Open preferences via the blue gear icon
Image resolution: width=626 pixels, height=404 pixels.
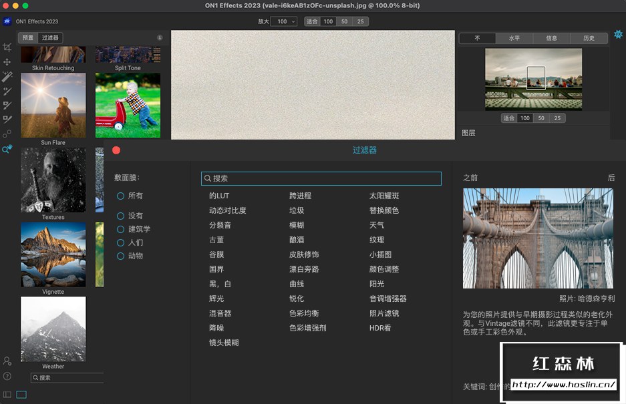point(618,34)
